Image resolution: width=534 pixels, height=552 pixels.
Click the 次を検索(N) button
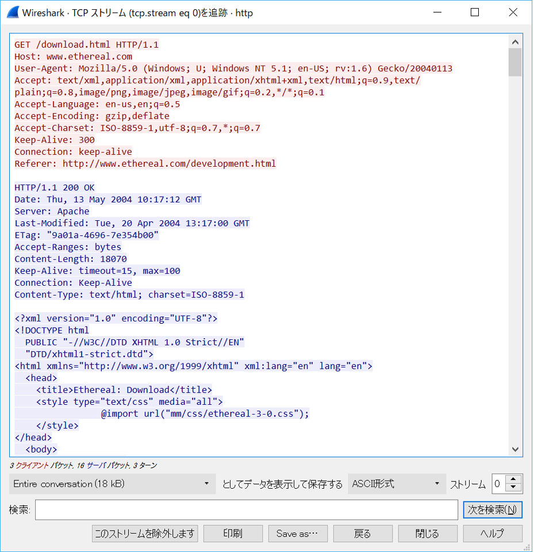(493, 509)
